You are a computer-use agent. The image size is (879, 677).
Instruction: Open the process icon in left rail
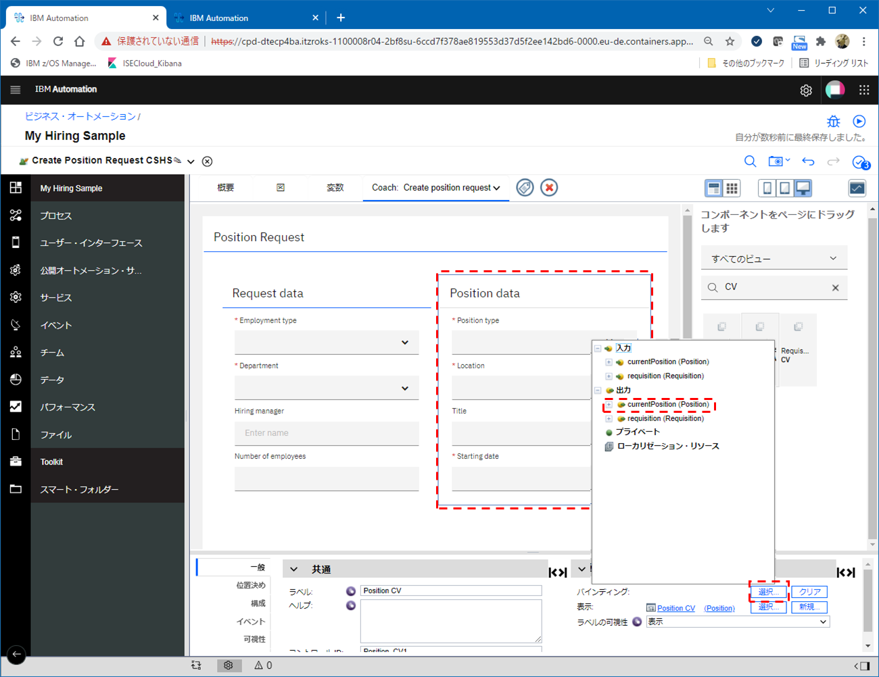point(16,216)
